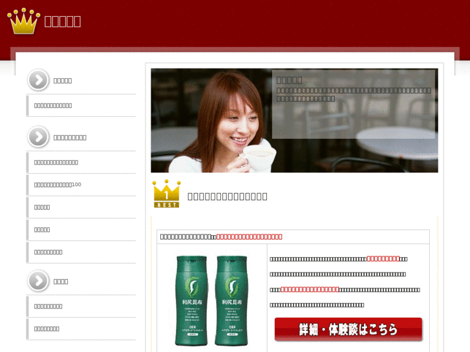Click the arrow icon of the topmost sidebar heading
This screenshot has height=352, width=470.
click(x=38, y=80)
